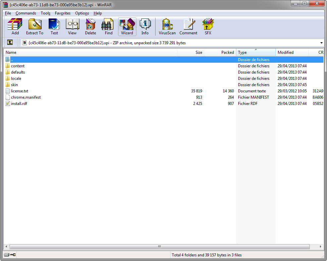
Task: Click the CRC value '312A9'
Action: pyautogui.click(x=318, y=91)
